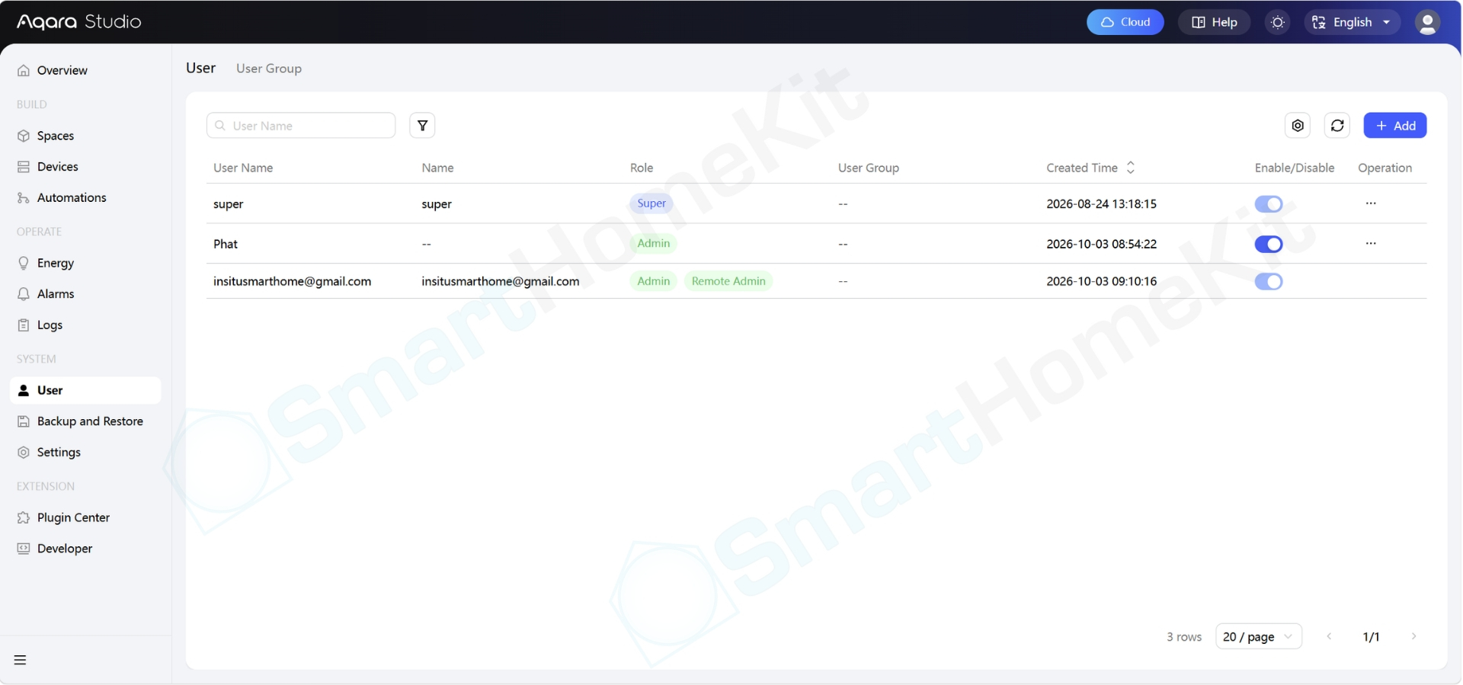
Task: Switch to the User Group tab
Action: coord(269,69)
